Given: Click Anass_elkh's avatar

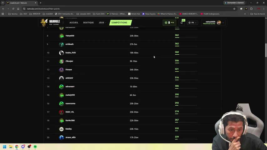Looking at the screenshot, I should tap(61, 137).
